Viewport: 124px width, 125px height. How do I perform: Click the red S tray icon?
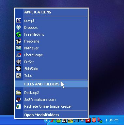100,120
